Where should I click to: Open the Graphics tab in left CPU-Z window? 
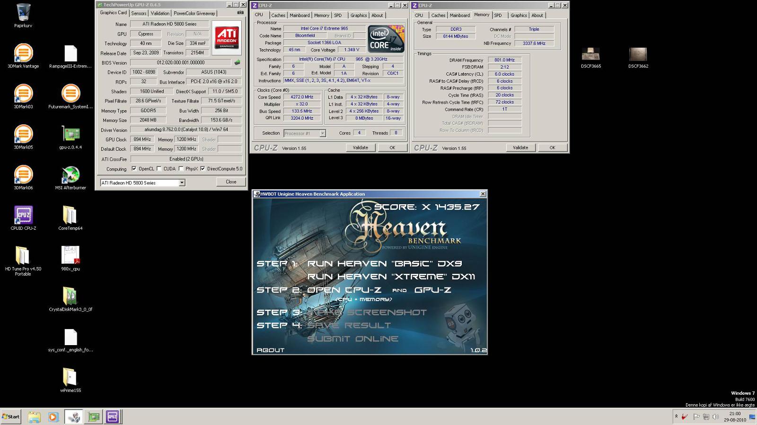(359, 15)
